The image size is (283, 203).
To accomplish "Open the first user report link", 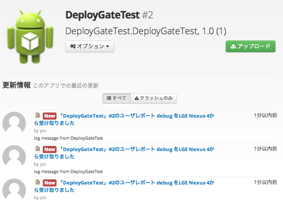I will [124, 120].
